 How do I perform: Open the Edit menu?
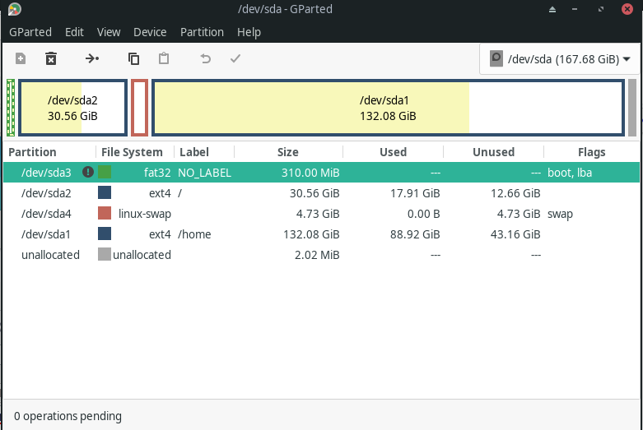74,32
